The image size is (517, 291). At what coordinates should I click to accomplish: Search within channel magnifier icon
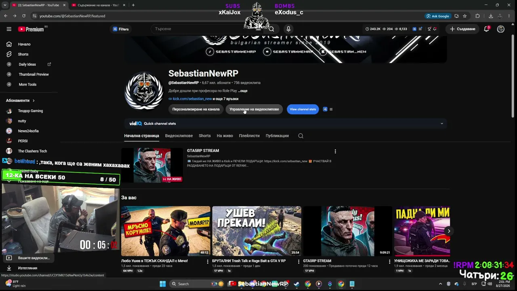pyautogui.click(x=301, y=136)
